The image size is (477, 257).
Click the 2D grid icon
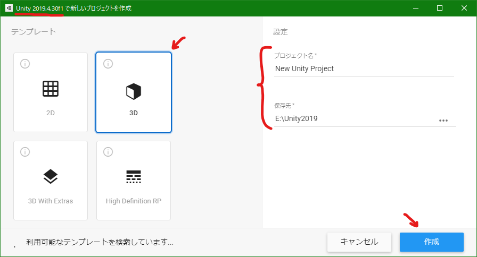(x=51, y=89)
